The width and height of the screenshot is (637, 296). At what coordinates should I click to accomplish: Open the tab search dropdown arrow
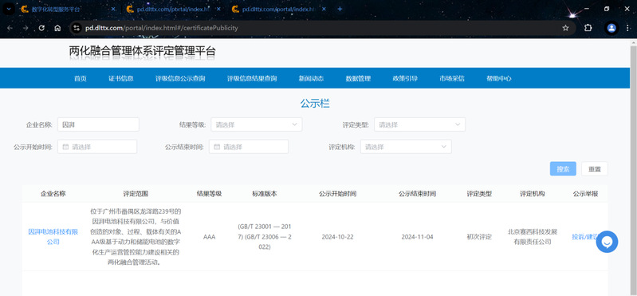pyautogui.click(x=9, y=9)
